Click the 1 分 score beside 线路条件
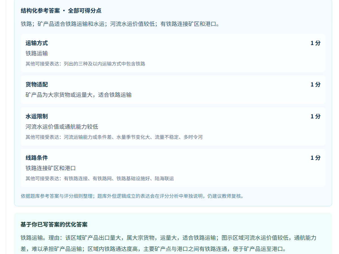 pyautogui.click(x=316, y=158)
